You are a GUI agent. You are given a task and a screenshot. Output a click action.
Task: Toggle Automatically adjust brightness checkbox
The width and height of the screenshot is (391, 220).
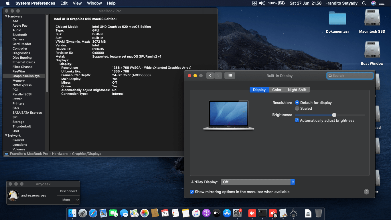coord(297,120)
